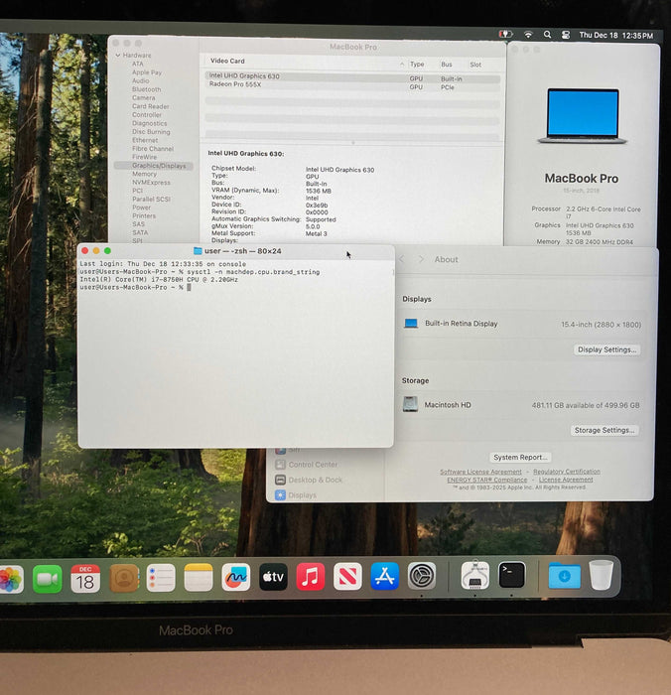671x695 pixels.
Task: Select the Intel UHD Graphics 630 row
Action: [x=352, y=76]
